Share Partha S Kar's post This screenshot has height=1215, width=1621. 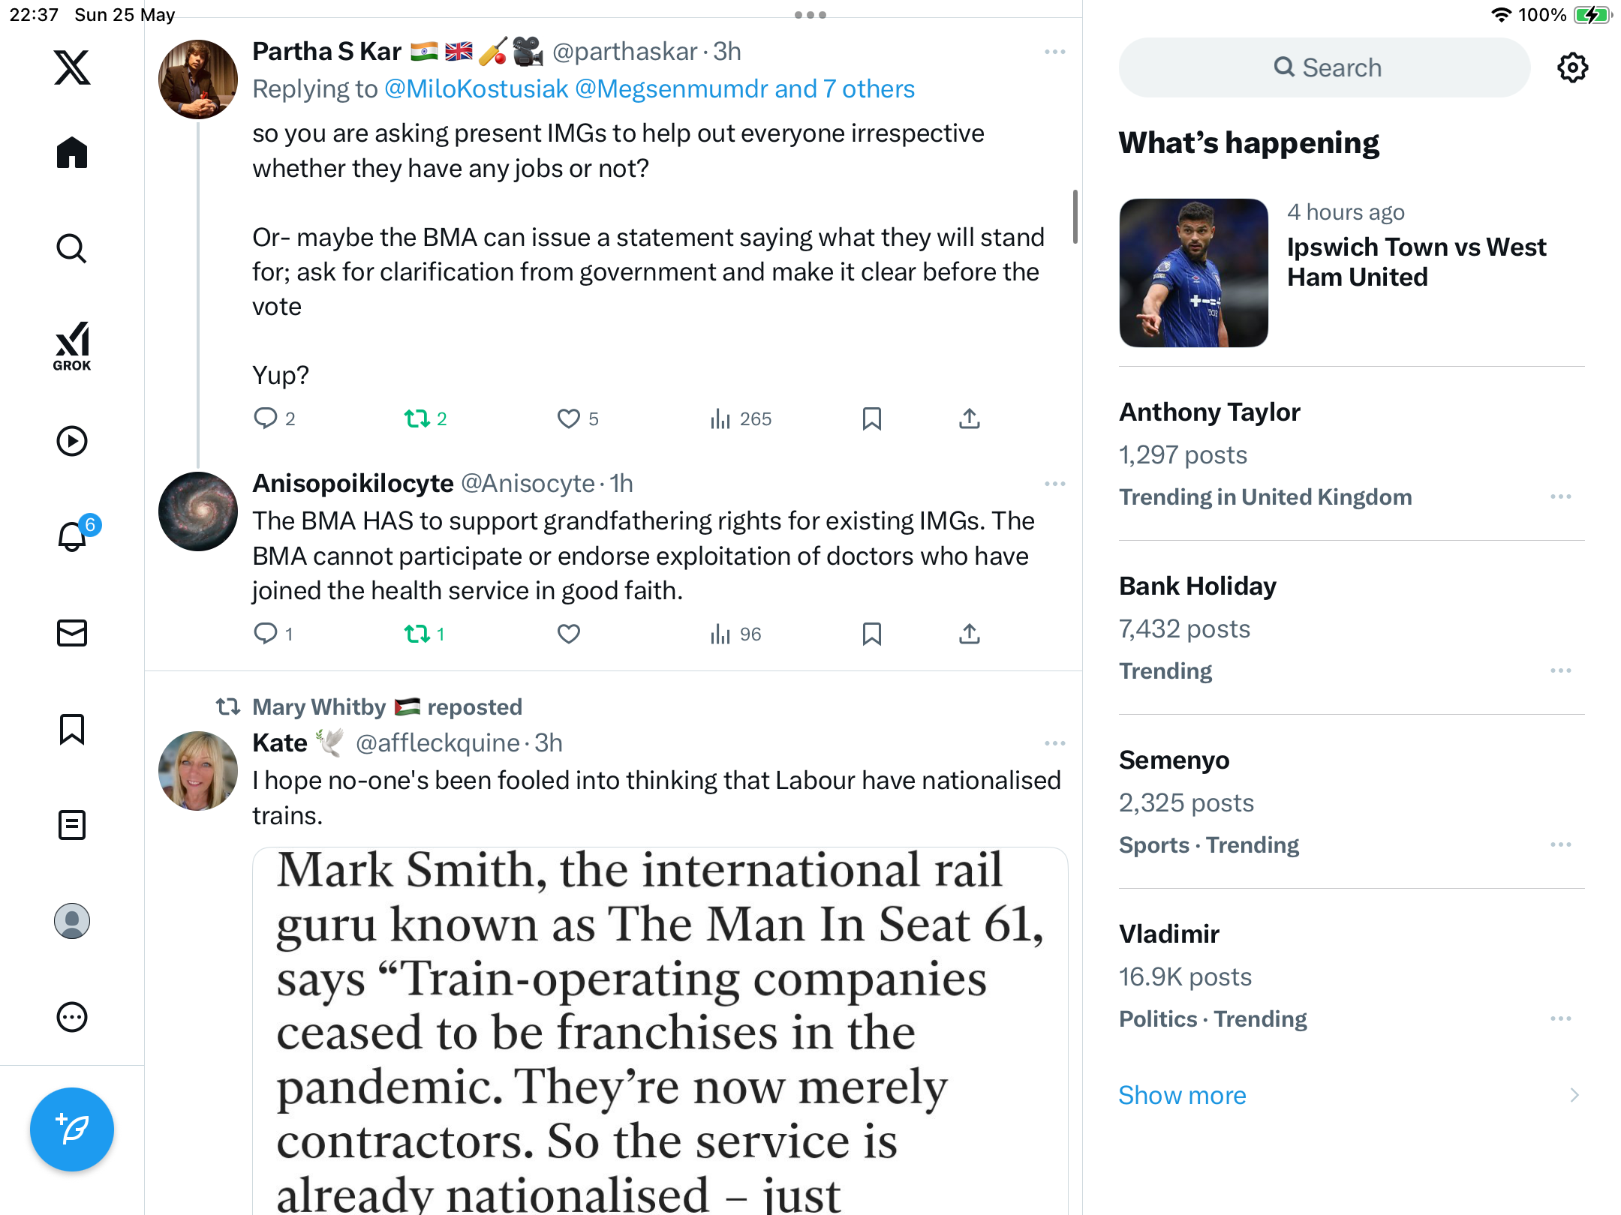(x=970, y=418)
